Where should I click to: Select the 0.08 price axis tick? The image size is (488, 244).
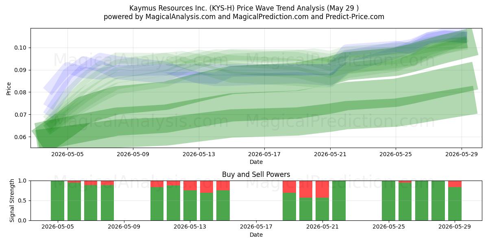coord(21,92)
